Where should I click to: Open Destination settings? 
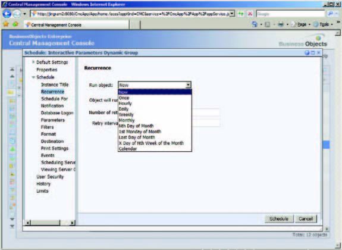pyautogui.click(x=52, y=141)
